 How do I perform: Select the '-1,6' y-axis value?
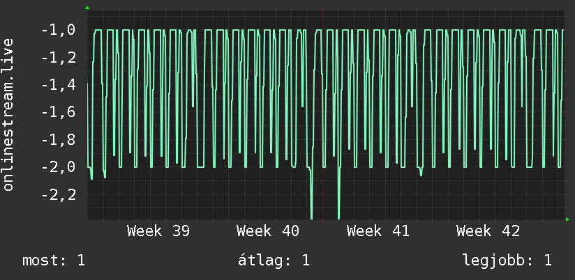coord(59,112)
